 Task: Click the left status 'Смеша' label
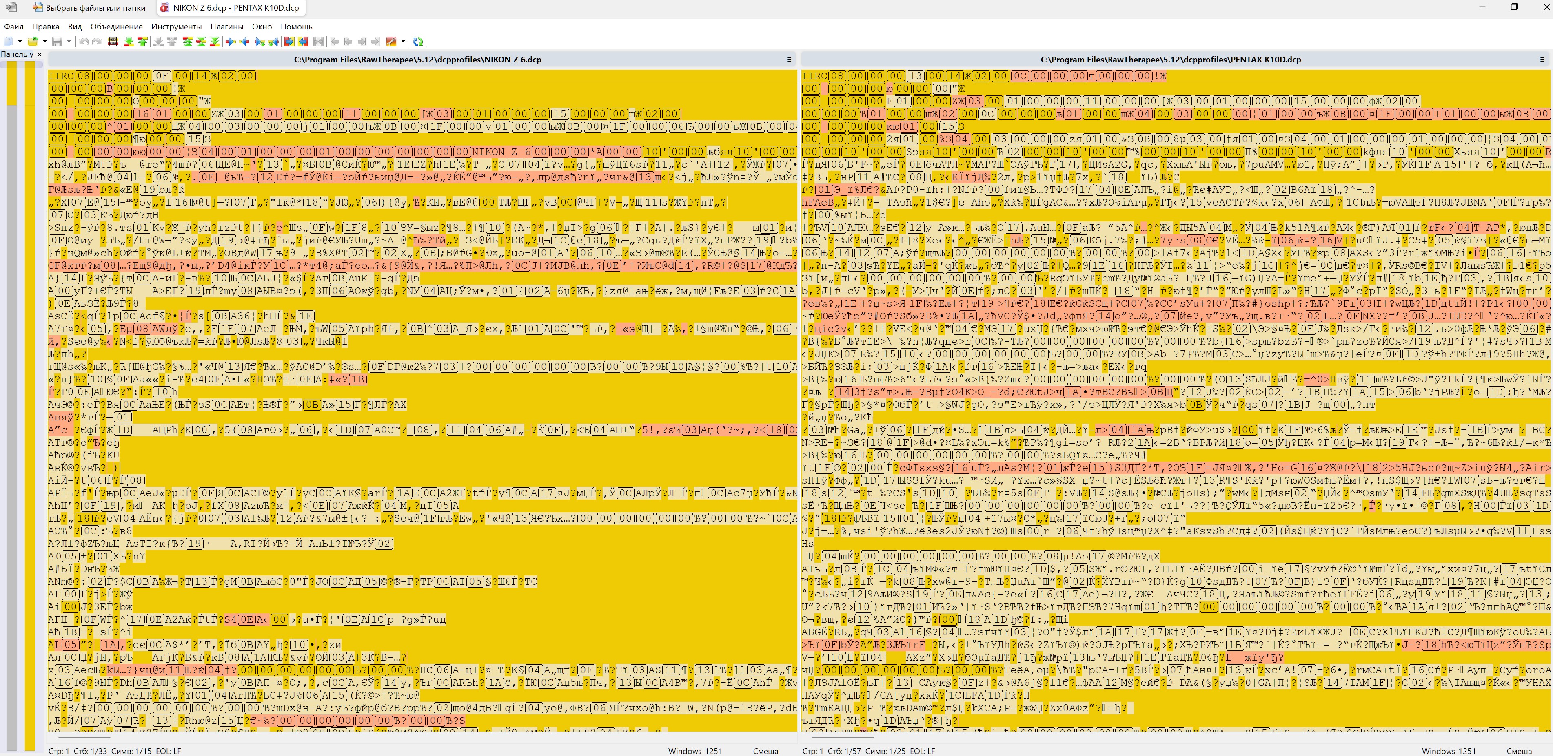765,751
